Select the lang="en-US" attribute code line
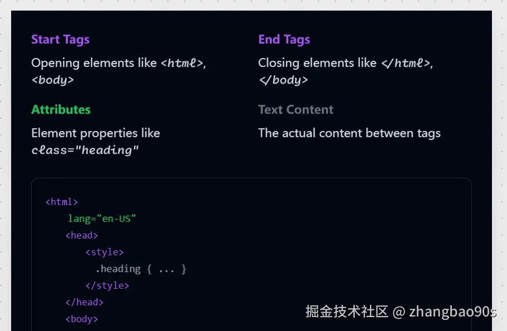Viewport: 507px width, 331px height. [102, 218]
